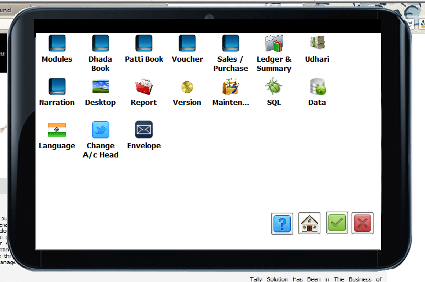Open the Dhada Book icon
The image size is (425, 282).
click(100, 44)
